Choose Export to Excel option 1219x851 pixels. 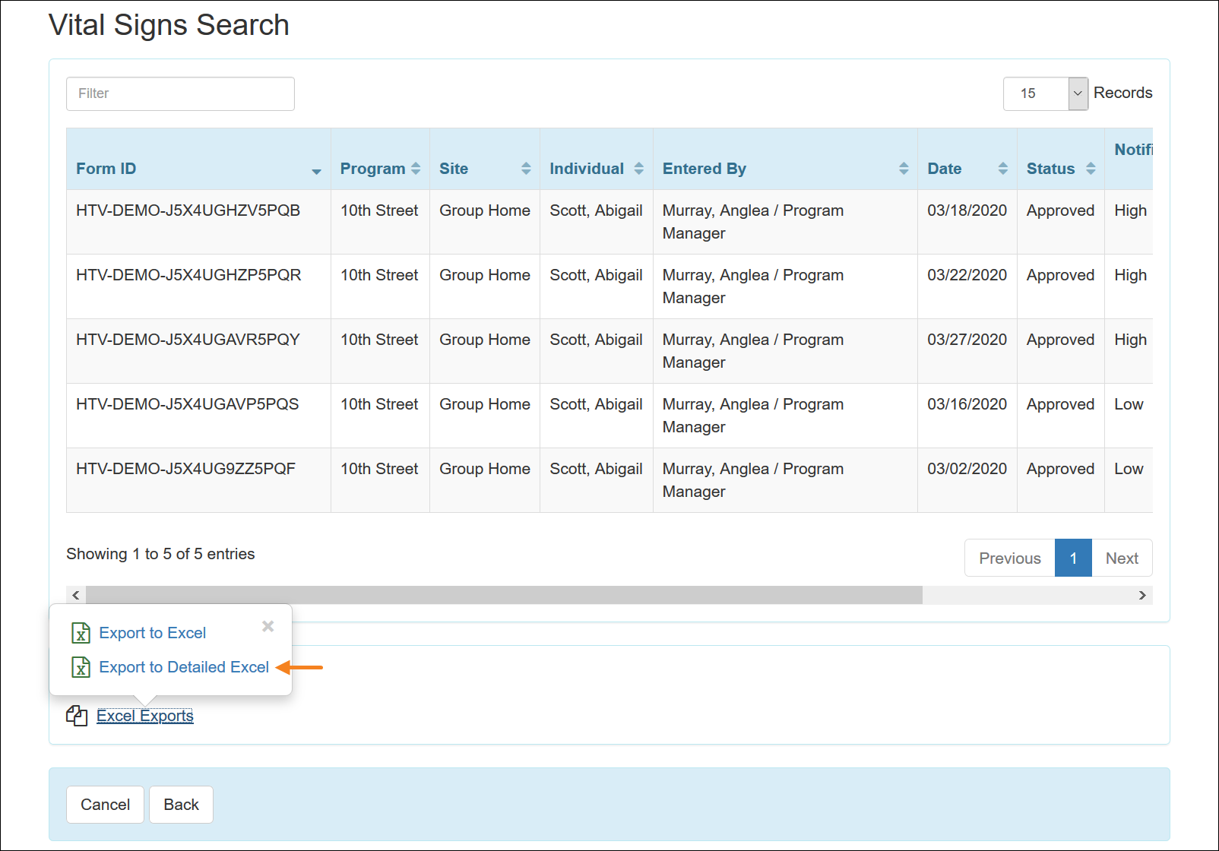tap(152, 633)
